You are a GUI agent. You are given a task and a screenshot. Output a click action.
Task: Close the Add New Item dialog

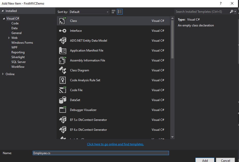pos(232,3)
